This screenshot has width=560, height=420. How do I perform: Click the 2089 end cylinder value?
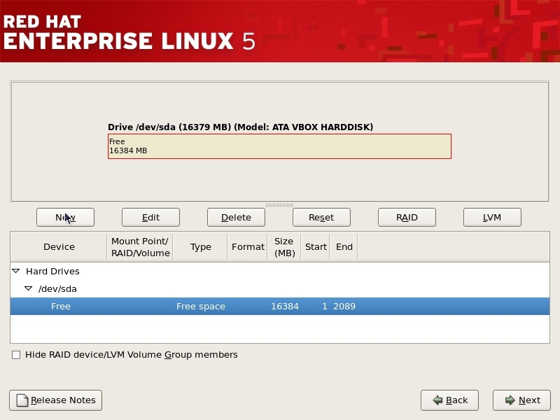coord(344,306)
